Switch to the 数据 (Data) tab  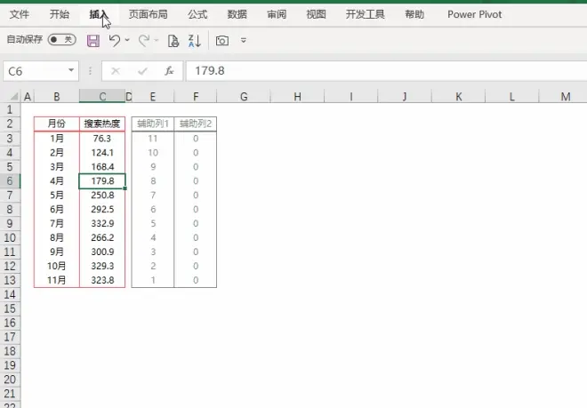click(x=237, y=14)
